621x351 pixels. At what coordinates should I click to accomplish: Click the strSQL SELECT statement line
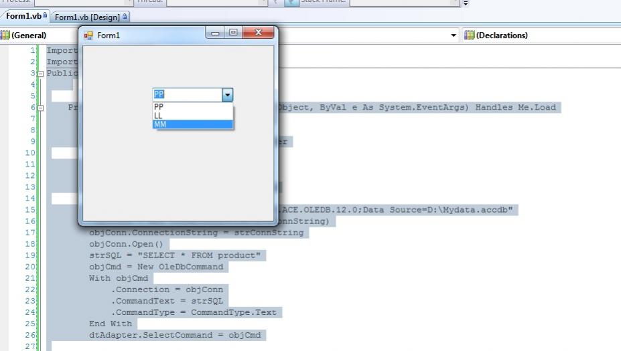(x=175, y=255)
